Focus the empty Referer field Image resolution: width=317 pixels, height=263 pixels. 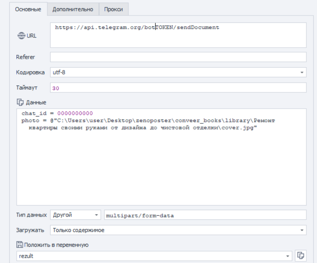coord(178,57)
